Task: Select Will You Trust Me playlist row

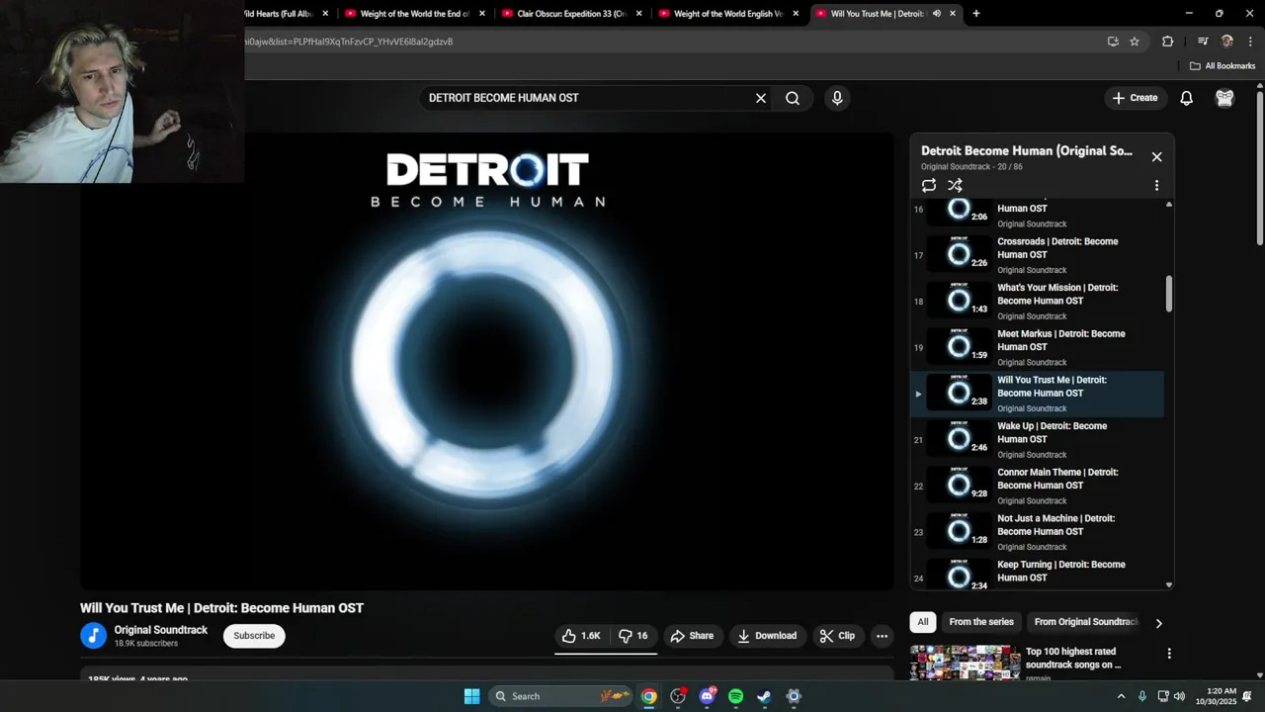Action: pyautogui.click(x=1037, y=394)
